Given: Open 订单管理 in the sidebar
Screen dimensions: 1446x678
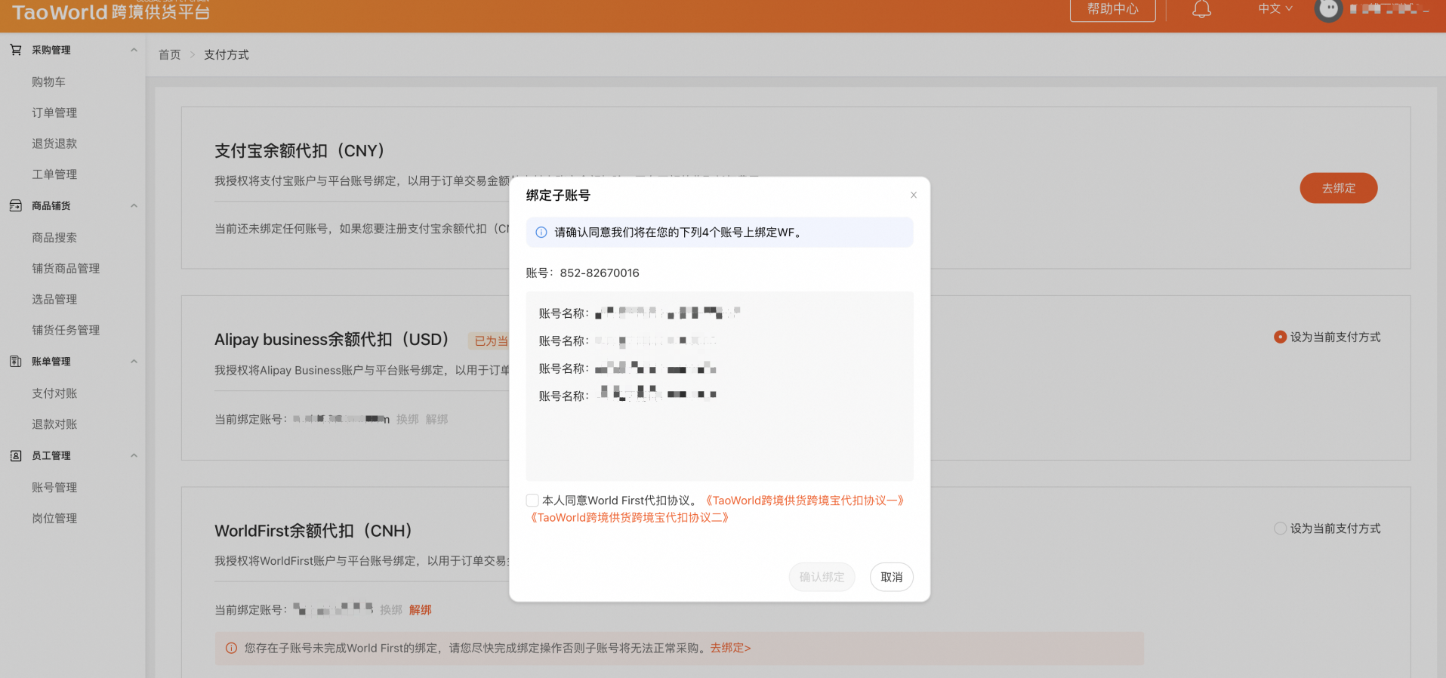Looking at the screenshot, I should pyautogui.click(x=54, y=112).
